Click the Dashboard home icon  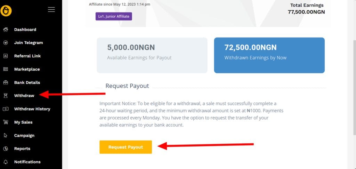(6, 29)
